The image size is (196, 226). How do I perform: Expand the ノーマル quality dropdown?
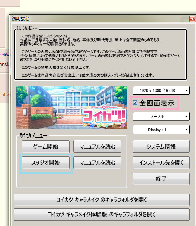(161, 116)
